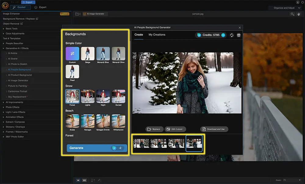Open Edit Cutout for the subject
Image resolution: width=305 pixels, height=184 pixels.
[x=175, y=129]
